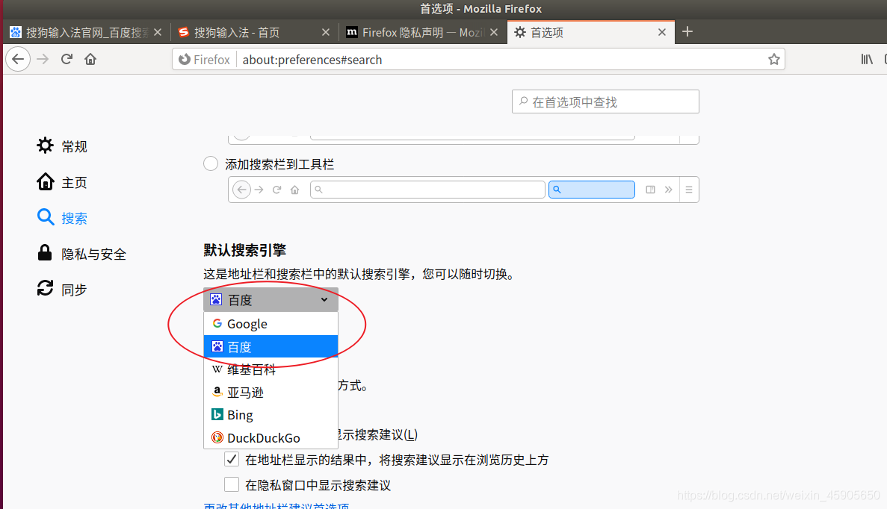This screenshot has width=887, height=509.
Task: Select the 添加搜索栏到工具栏 radio button
Action: coord(211,164)
